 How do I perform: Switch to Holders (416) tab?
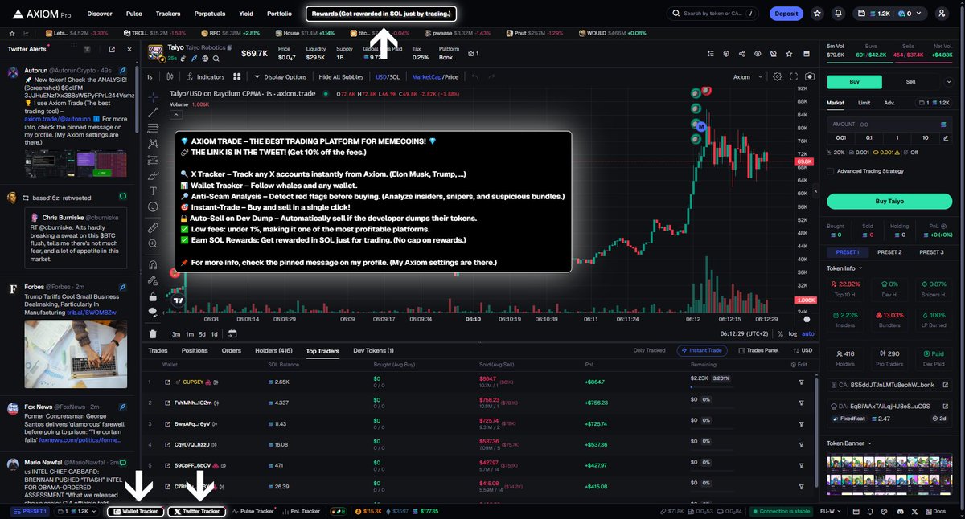tap(273, 351)
